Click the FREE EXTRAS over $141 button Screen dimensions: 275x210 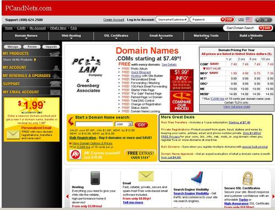coord(141,155)
